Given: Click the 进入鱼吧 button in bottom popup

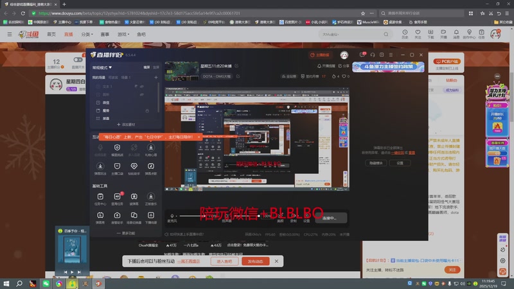Looking at the screenshot, I should (224, 261).
